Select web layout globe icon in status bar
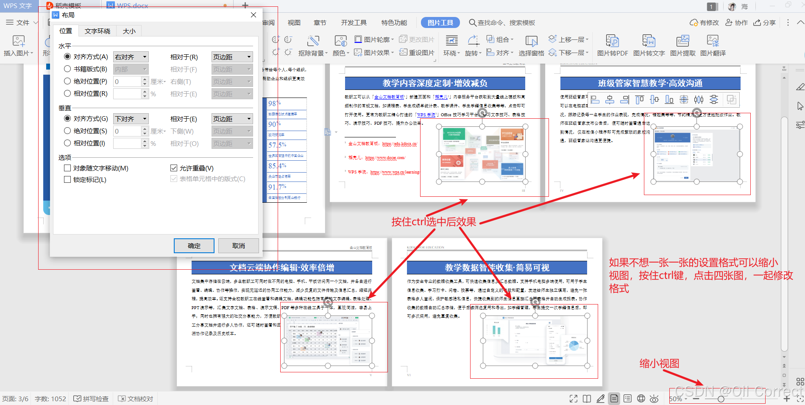 (x=641, y=399)
